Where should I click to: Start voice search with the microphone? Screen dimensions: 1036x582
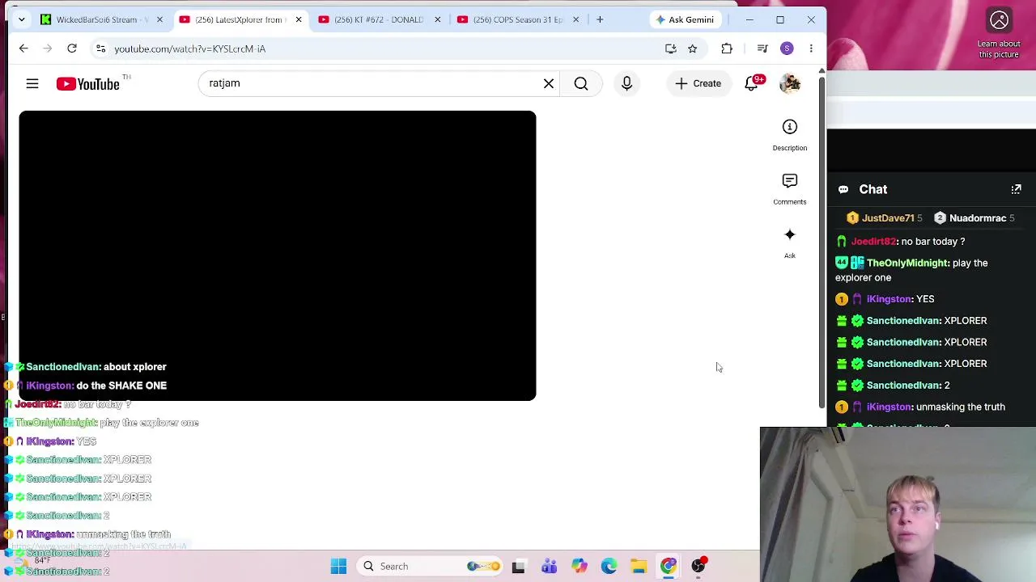click(626, 83)
